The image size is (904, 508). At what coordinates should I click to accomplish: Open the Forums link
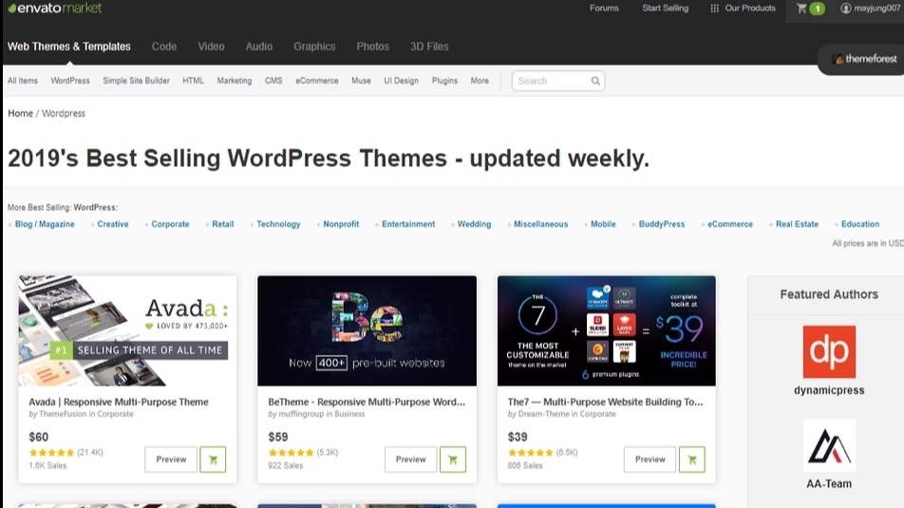coord(604,9)
